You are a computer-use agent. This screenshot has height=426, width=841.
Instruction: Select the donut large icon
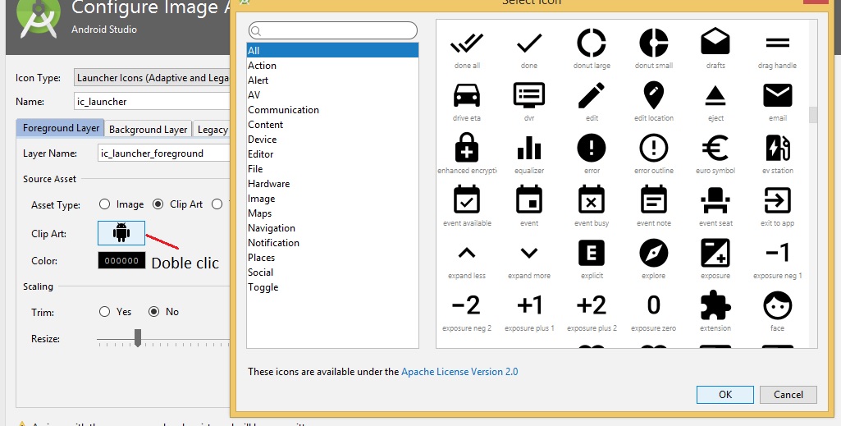click(591, 43)
